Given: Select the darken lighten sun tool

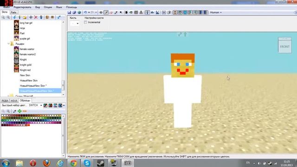Looking at the screenshot, I should click(x=126, y=13).
